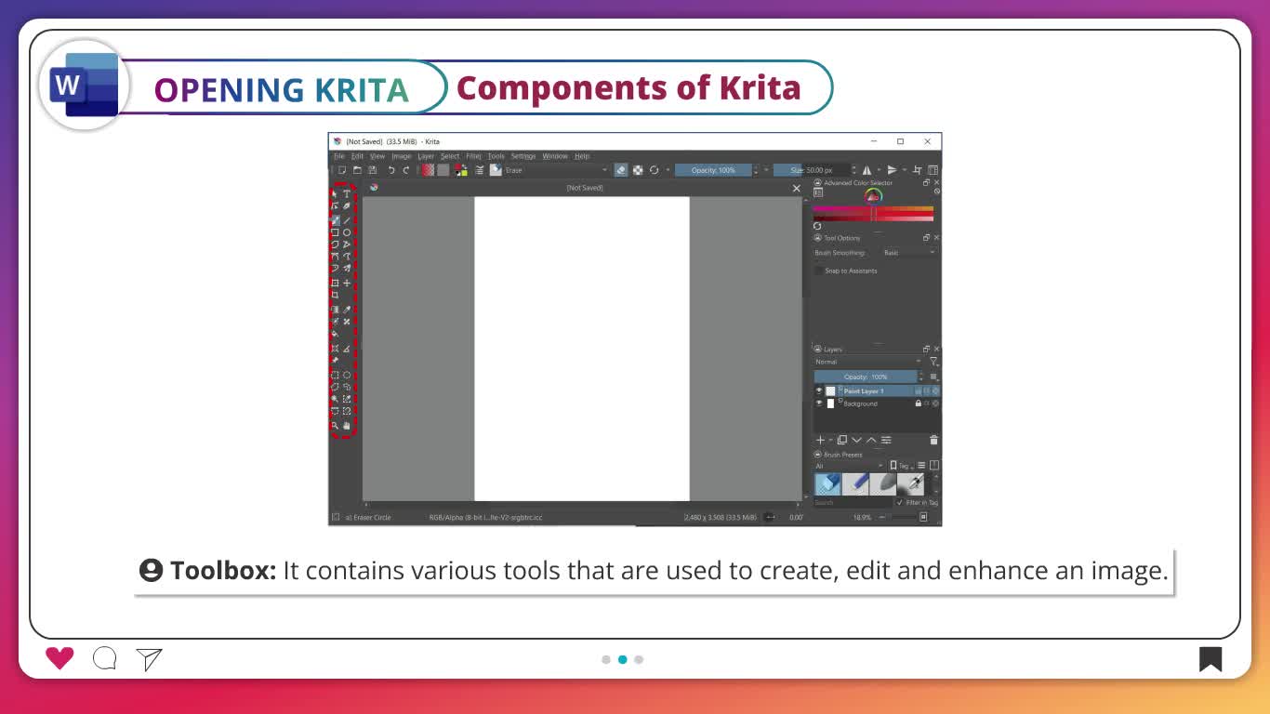Close the [Not Saved] document tab
The width and height of the screenshot is (1270, 714).
tap(796, 188)
